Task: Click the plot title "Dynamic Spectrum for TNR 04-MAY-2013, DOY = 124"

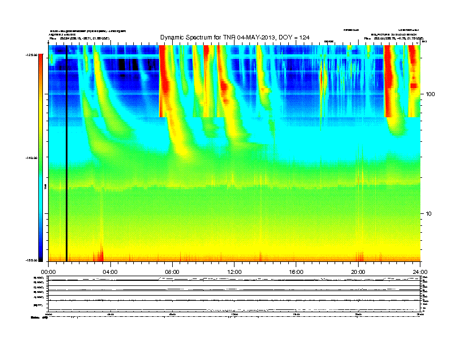Action: [235, 37]
